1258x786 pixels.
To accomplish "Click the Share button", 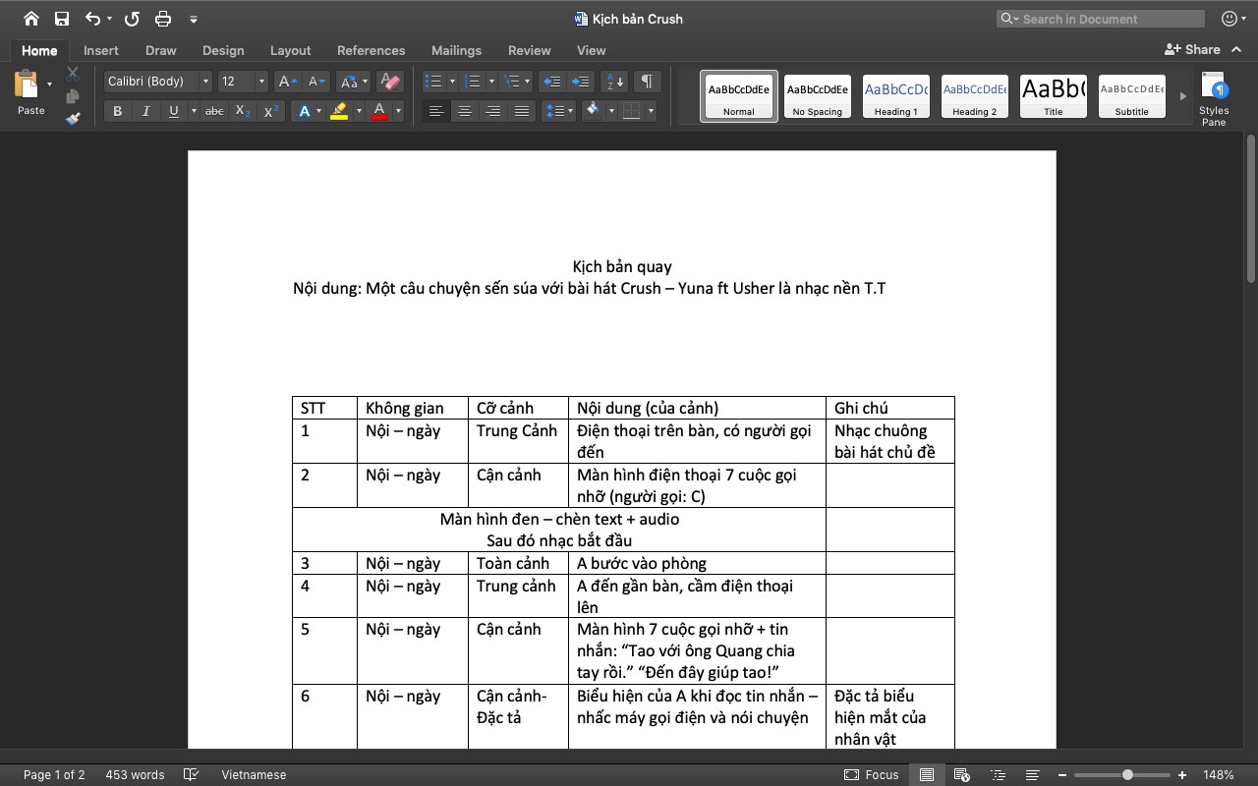I will pyautogui.click(x=1192, y=49).
